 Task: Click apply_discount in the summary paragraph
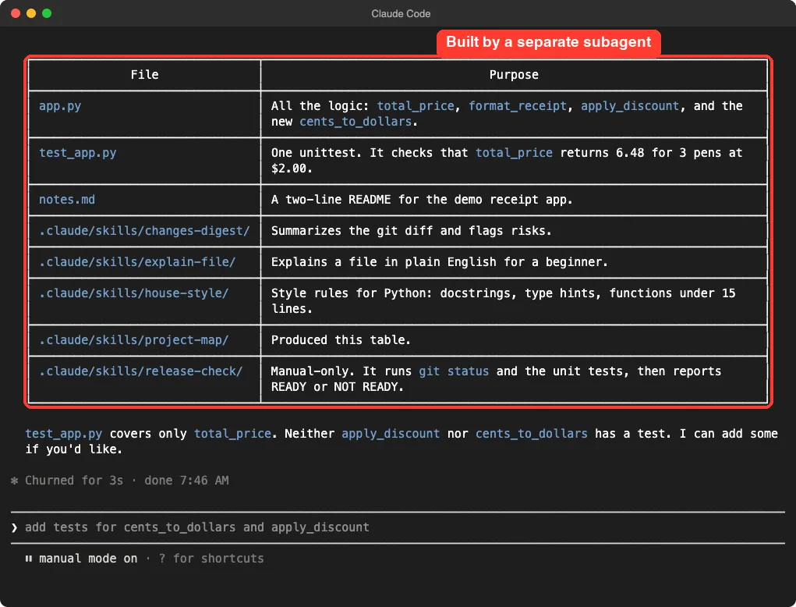tap(391, 433)
